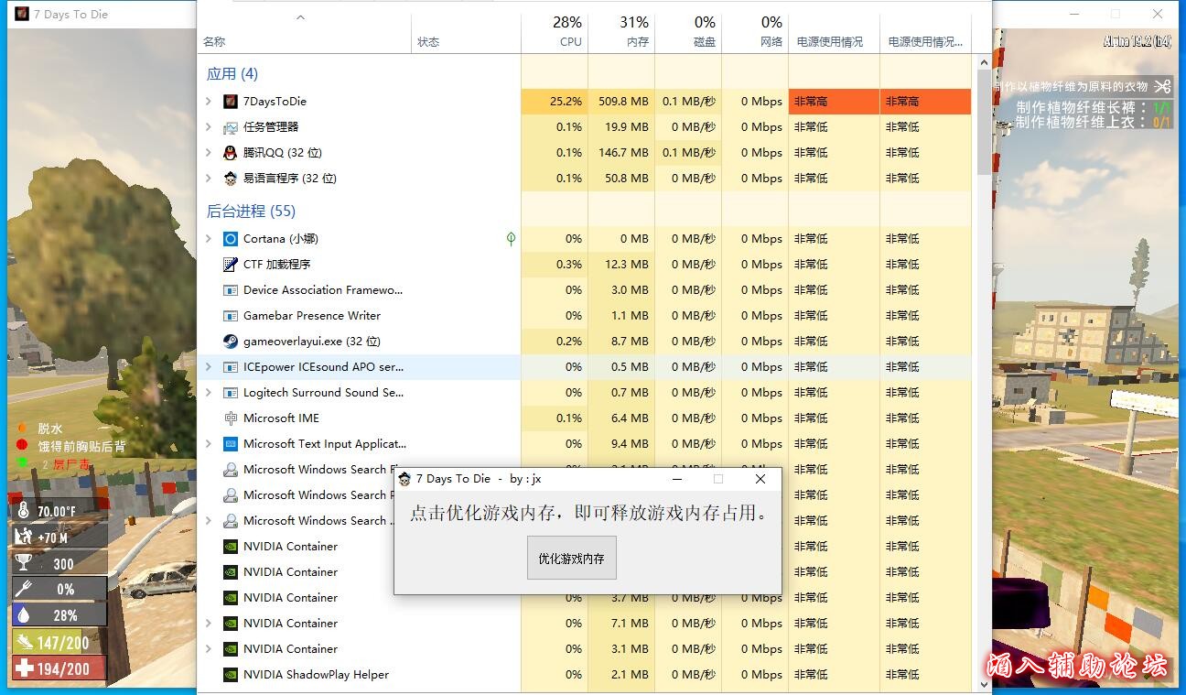Click the green leaf status icon beside Cortana
The image size is (1186, 695).
tap(511, 239)
